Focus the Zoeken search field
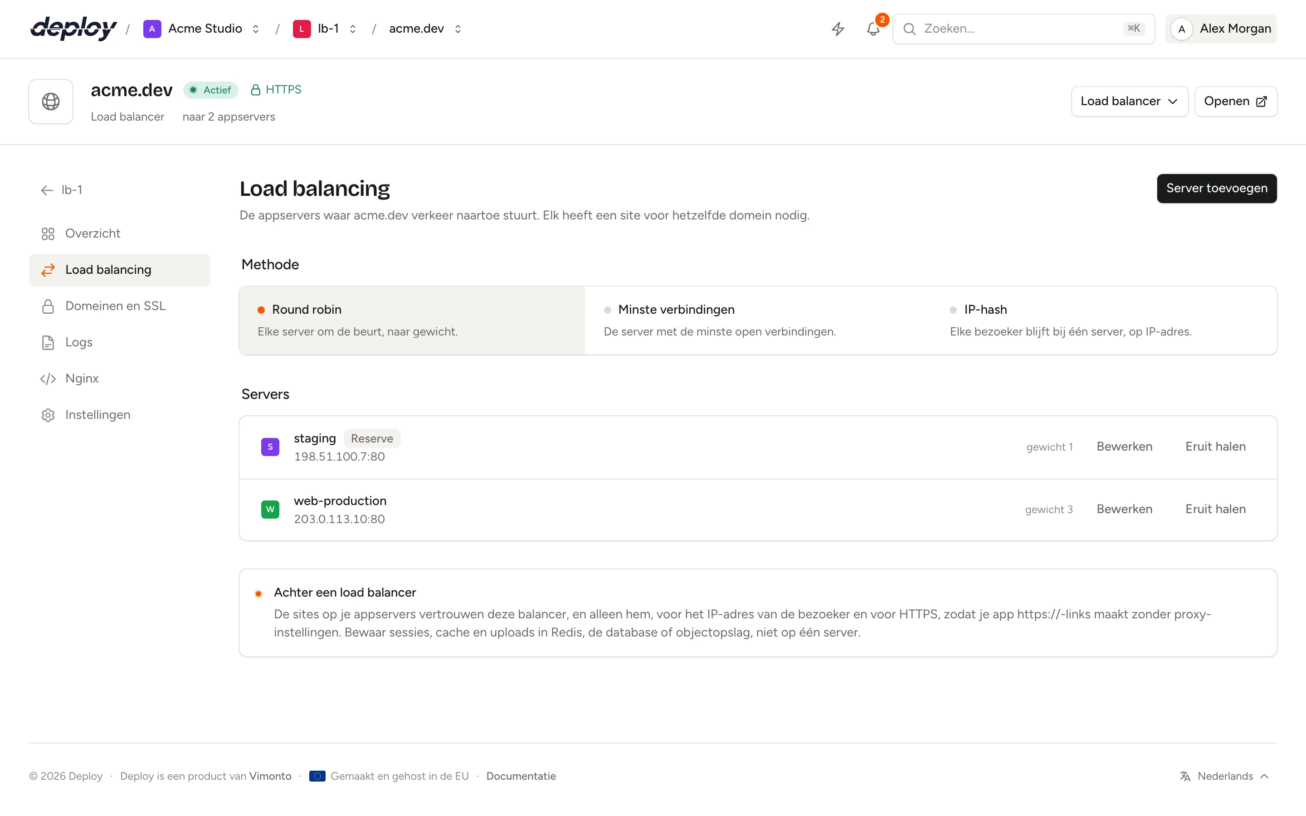Screen dimensions: 1306x816 [1023, 29]
